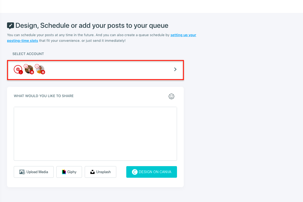
Task: Open the emoji picker smiley icon
Action: click(x=172, y=96)
